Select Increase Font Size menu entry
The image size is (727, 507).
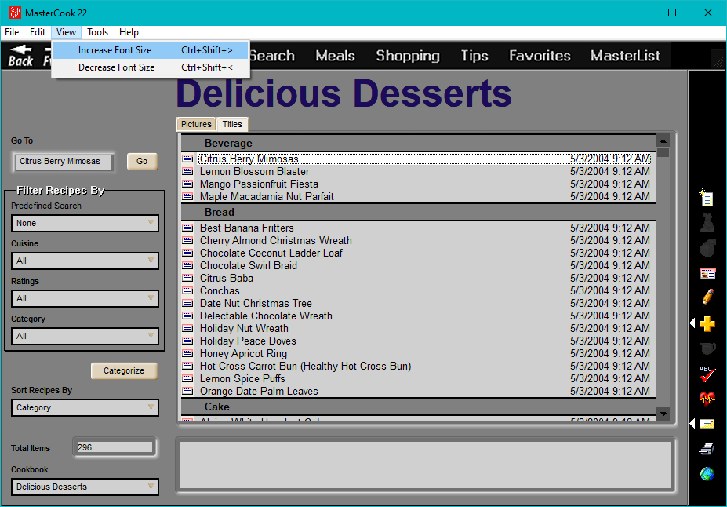click(x=151, y=50)
